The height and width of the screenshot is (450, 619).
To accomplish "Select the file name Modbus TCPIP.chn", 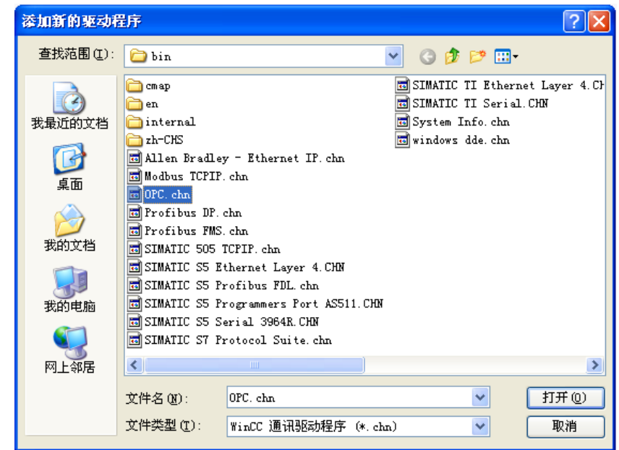I will pos(197,176).
